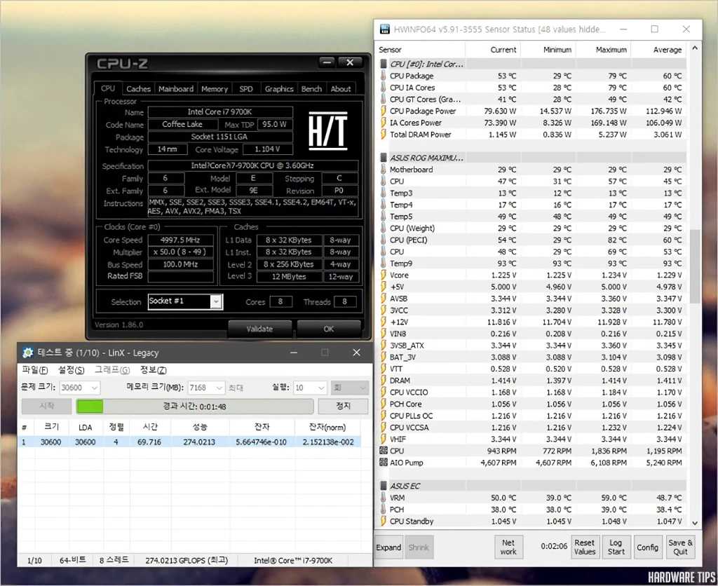Viewport: 718px width, 586px height.
Task: Click the chip icon beside CPU [#0]: Intel Cor...
Action: [384, 64]
